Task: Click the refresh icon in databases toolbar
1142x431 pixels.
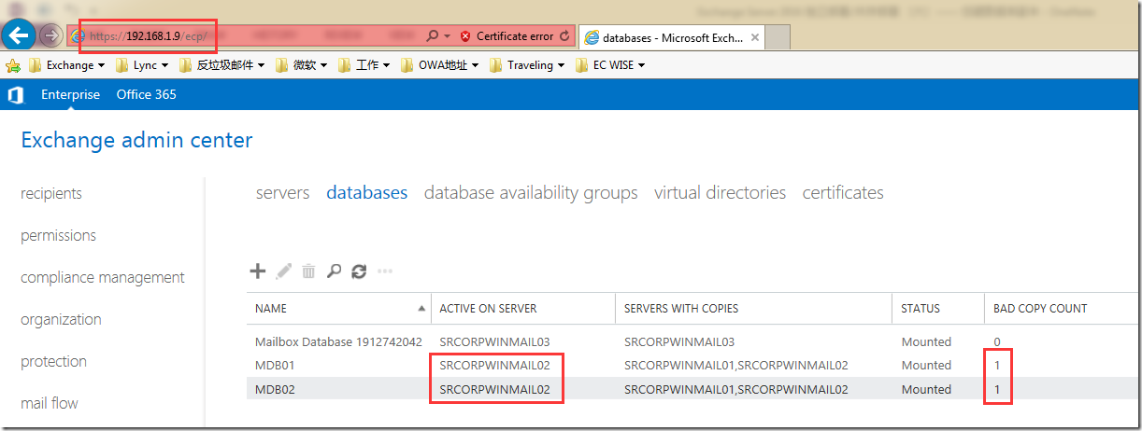Action: (359, 271)
